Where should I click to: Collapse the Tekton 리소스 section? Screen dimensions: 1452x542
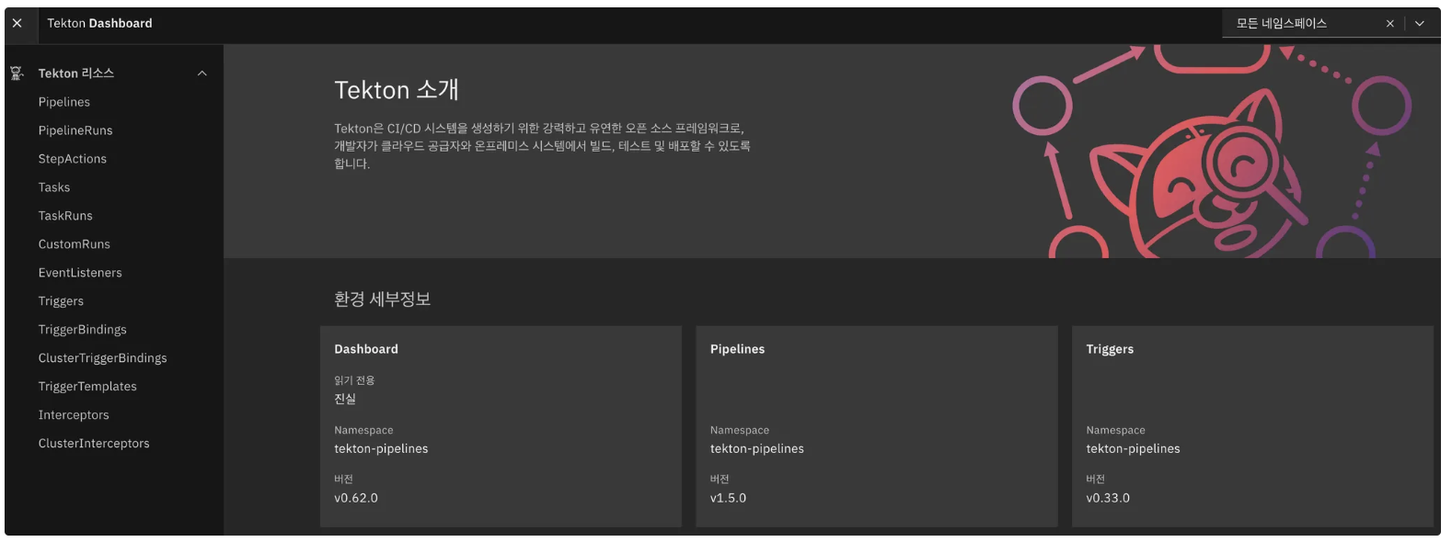202,73
